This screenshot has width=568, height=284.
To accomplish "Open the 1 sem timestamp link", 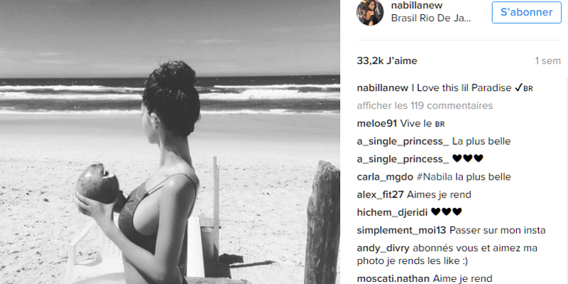I will 547,61.
